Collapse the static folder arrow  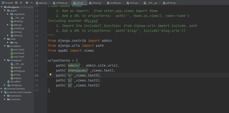5,39
